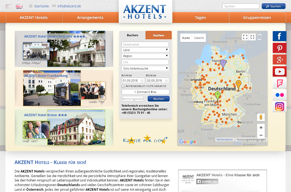Open the Nutzungsbedingungen link
Viewport: 291px width, 192px height.
pos(251,139)
